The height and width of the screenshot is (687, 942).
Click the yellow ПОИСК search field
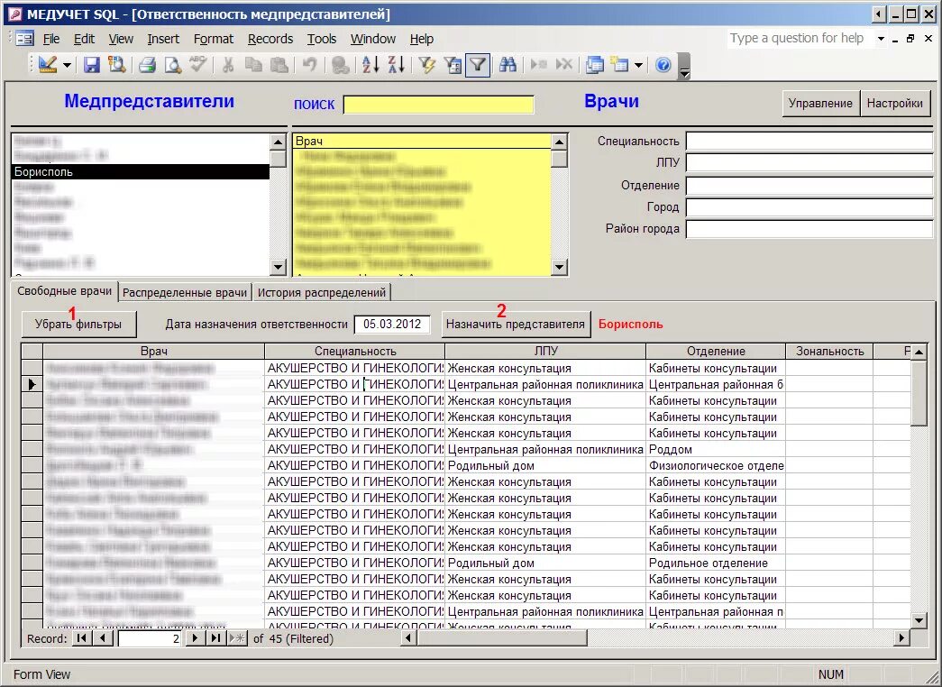pos(439,104)
